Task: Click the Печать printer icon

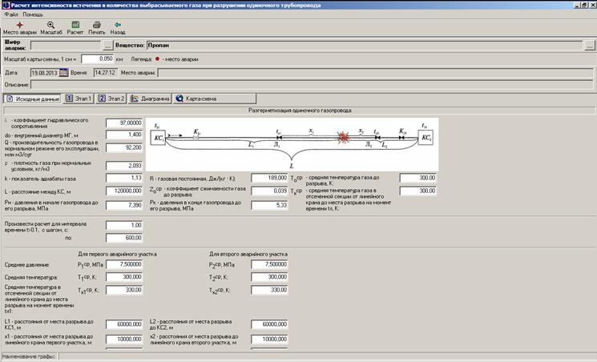Action: [96, 26]
